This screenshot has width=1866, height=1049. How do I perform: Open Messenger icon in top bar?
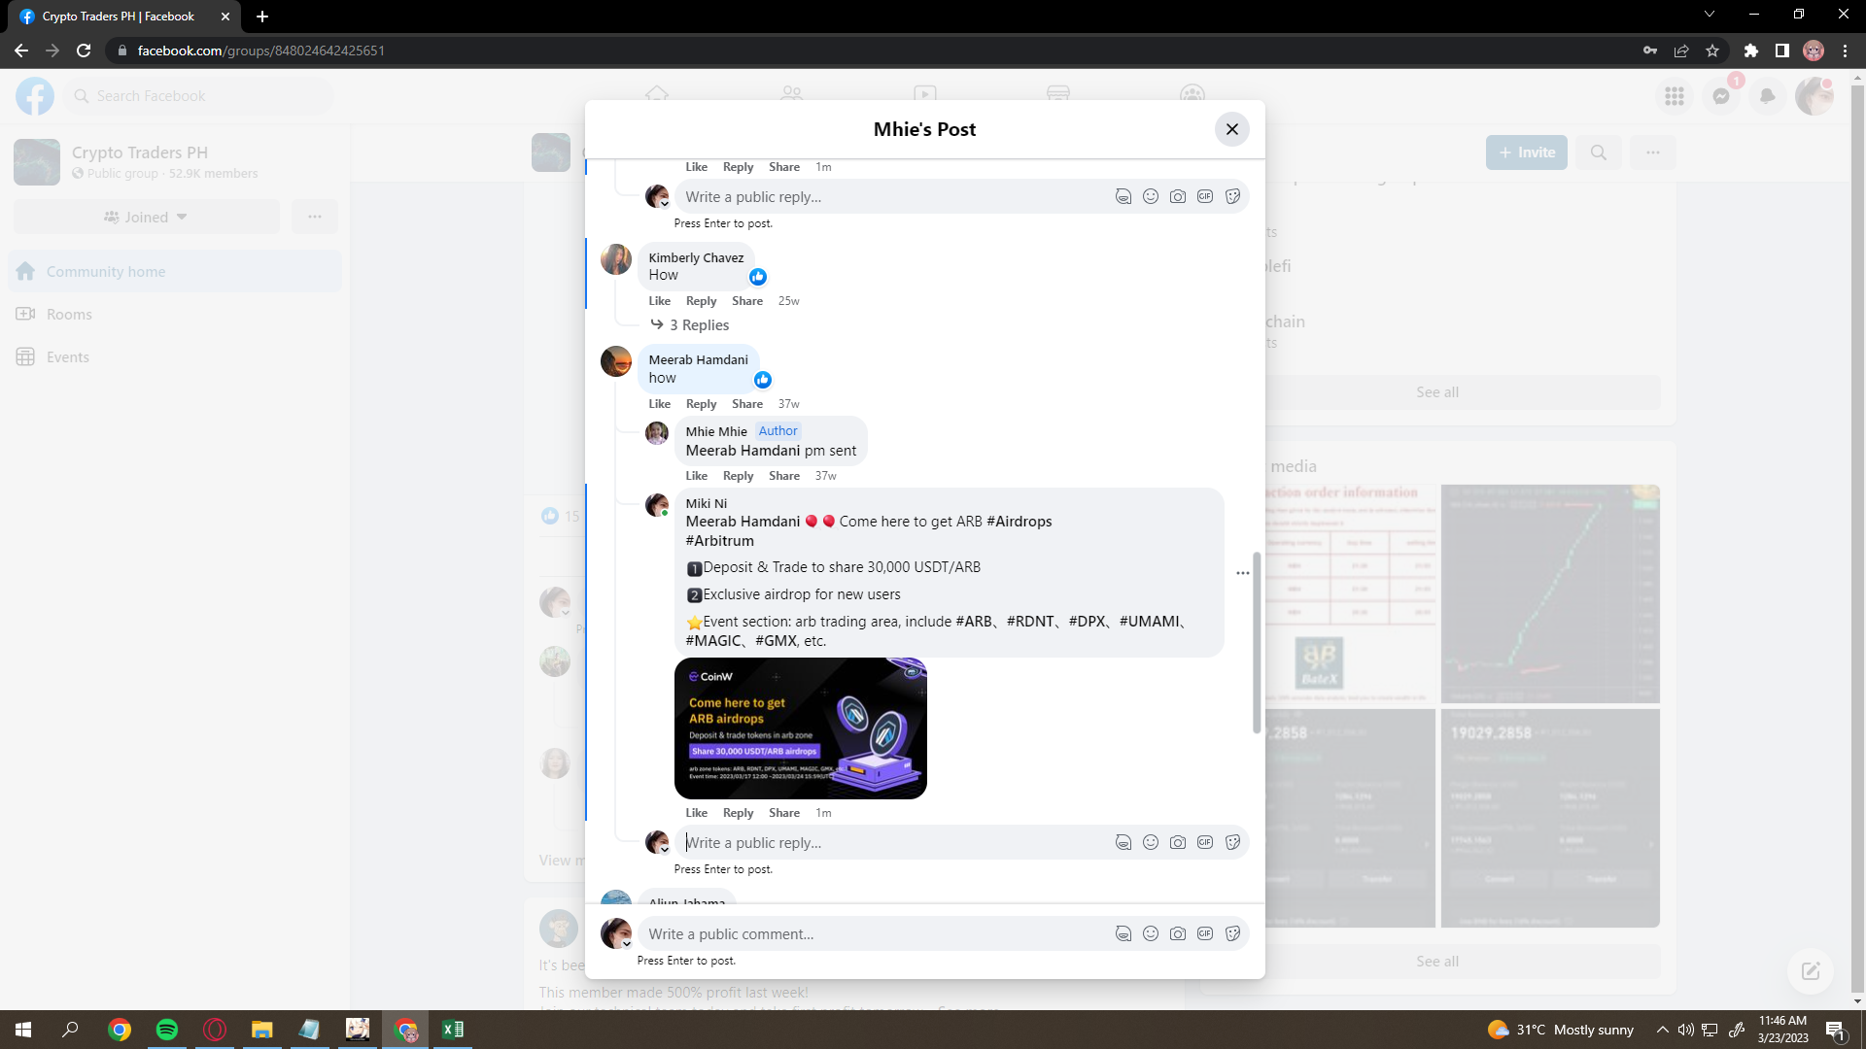tap(1720, 96)
